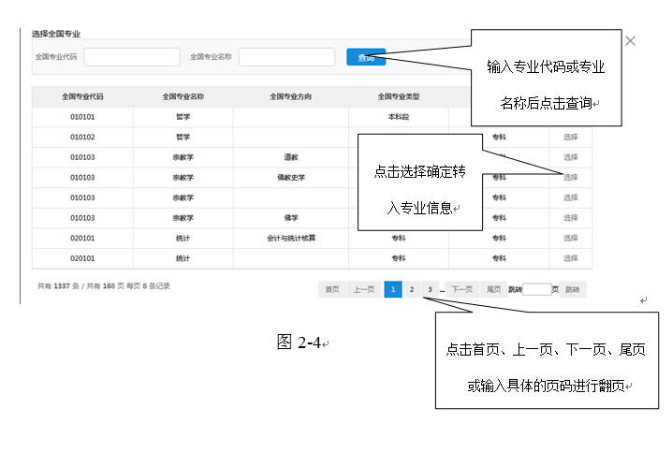
Task: Pick 选择 for the 佛学 row
Action: pyautogui.click(x=570, y=217)
